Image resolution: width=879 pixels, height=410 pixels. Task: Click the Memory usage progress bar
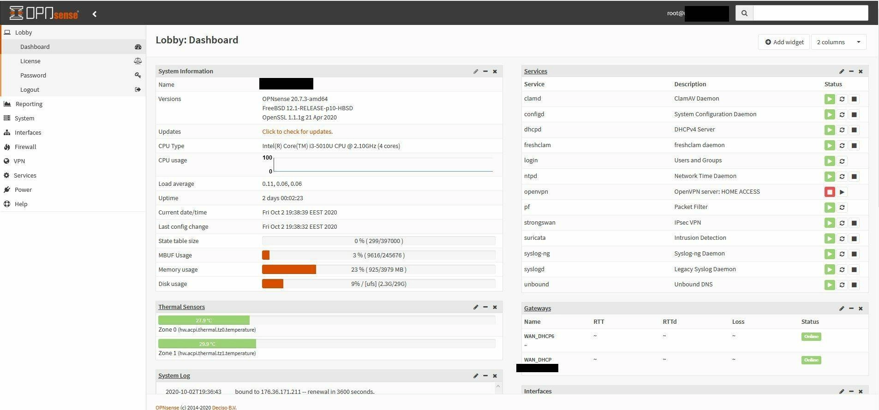378,269
